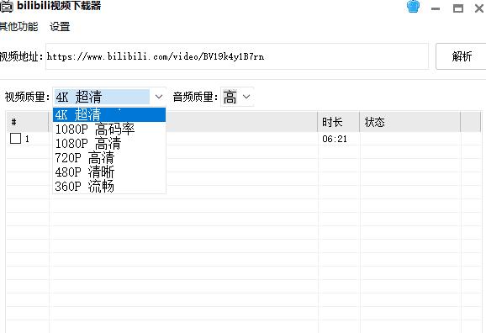This screenshot has width=486, height=333.
Task: Maximize the bilibili downloader window
Action: click(x=457, y=8)
